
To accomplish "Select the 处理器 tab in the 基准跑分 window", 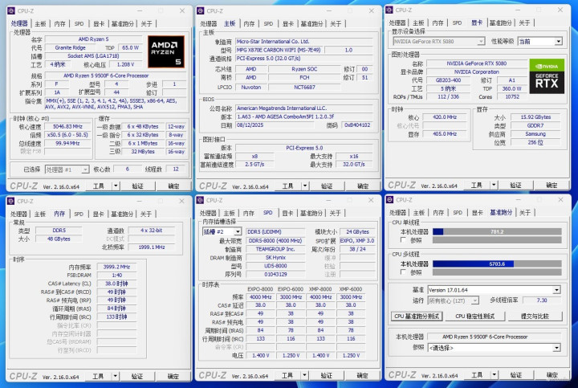I will [x=397, y=212].
